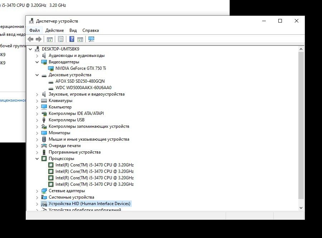The image size is (322, 238).
Task: Select Контроллеры USB label
Action: (67, 120)
